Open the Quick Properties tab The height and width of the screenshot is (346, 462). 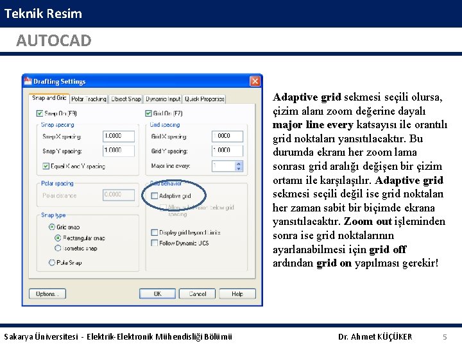204,99
